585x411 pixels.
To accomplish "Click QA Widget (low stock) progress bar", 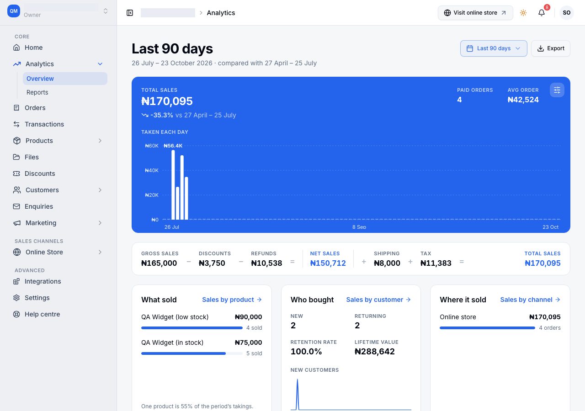I will tap(192, 328).
